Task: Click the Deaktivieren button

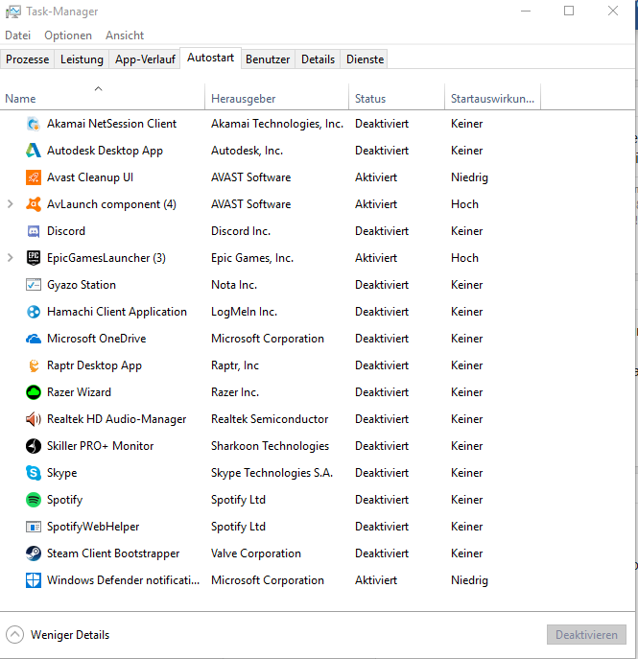Action: (x=586, y=635)
